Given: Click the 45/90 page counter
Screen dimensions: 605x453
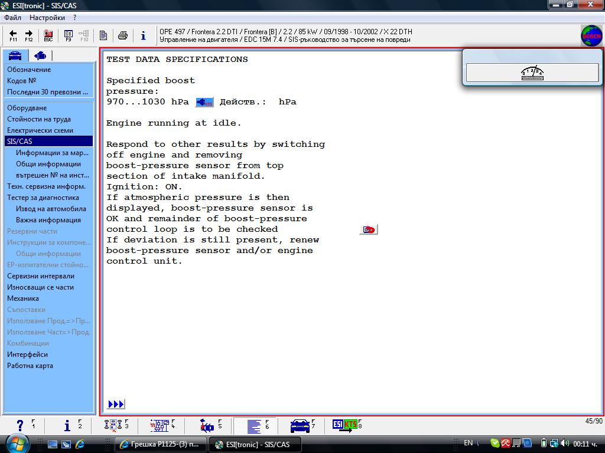Looking at the screenshot, I should pos(593,421).
